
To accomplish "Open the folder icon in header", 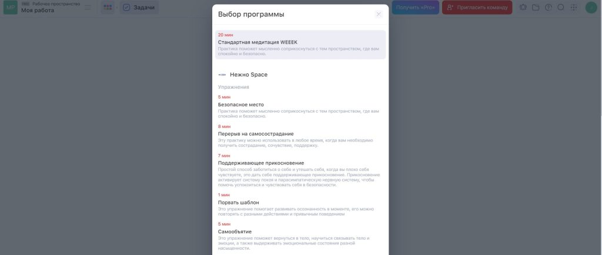I will 536,8.
